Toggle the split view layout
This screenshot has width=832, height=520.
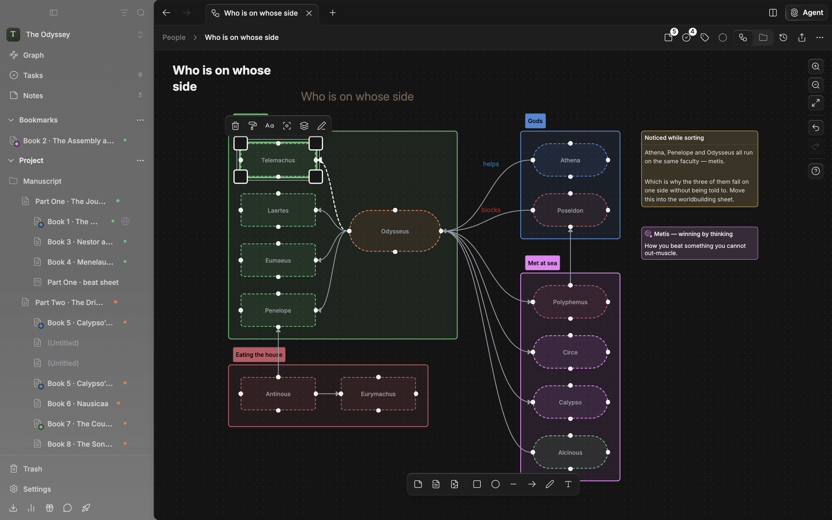(773, 13)
